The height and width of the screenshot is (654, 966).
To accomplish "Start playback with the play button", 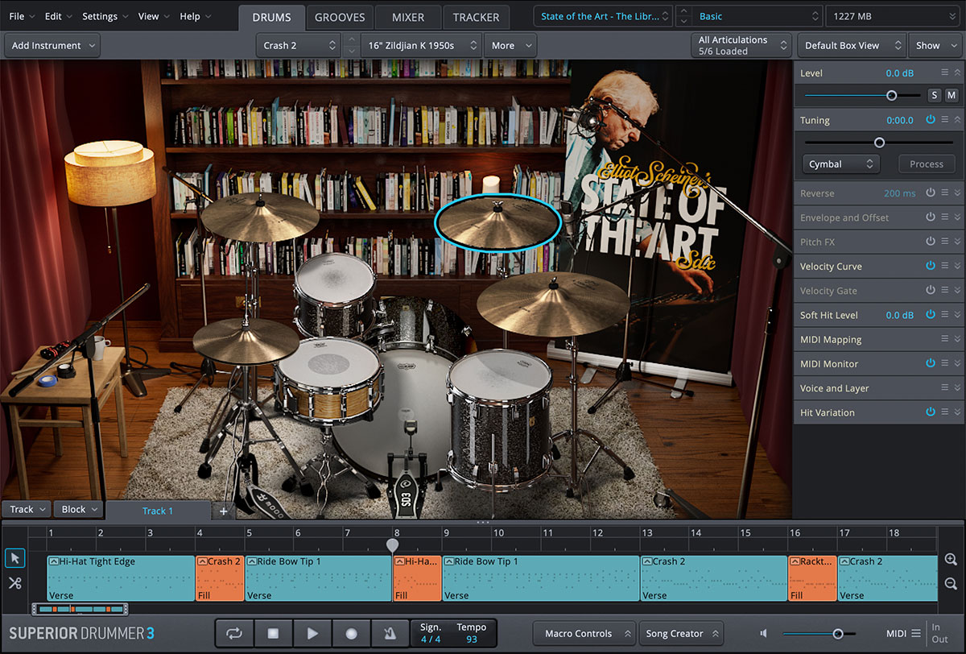I will (312, 634).
